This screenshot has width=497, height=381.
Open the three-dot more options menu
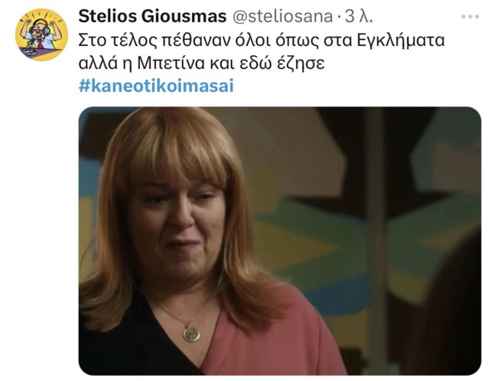pos(470,17)
